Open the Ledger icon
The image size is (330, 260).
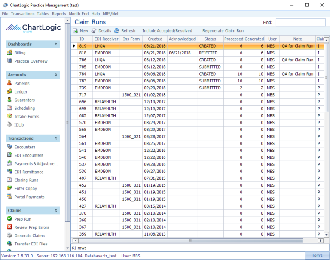point(9,91)
